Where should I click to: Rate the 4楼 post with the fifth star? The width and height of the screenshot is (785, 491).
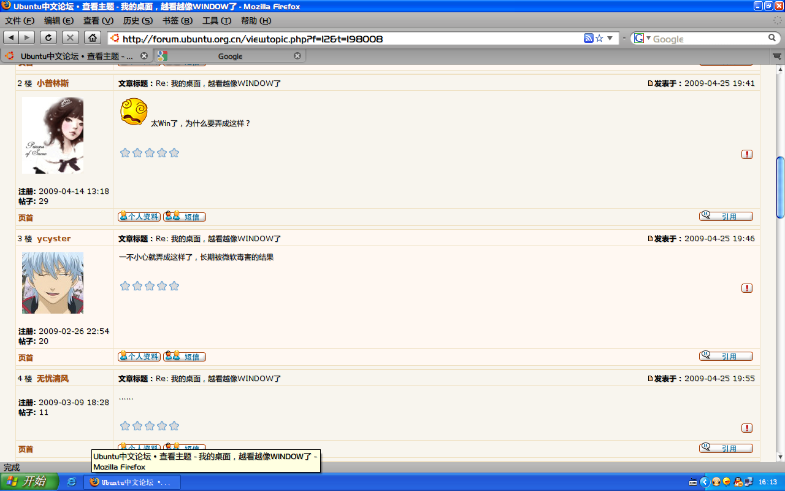coord(174,426)
